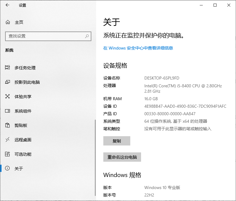Viewport: 236px width, 201px height.
Task: Click the search magnifier icon
Action: click(87, 36)
